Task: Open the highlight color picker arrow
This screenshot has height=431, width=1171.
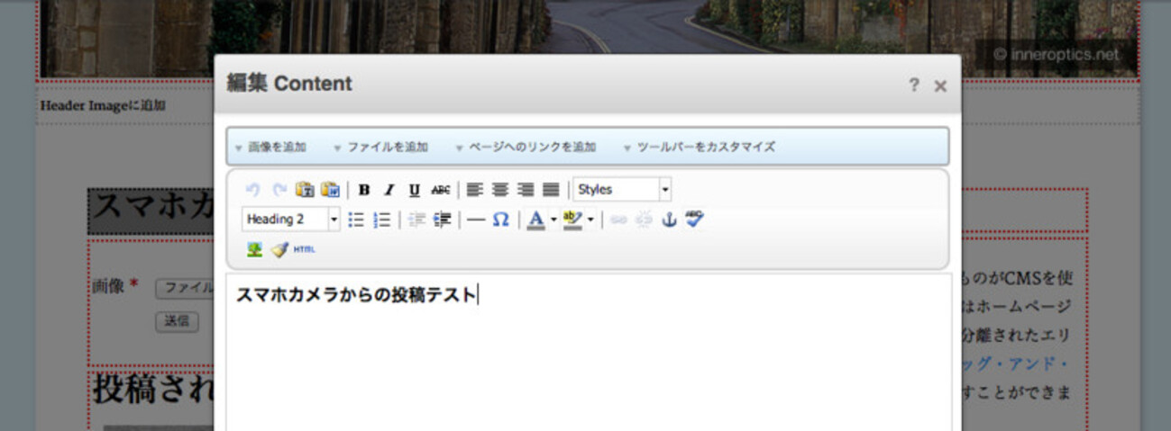Action: [x=590, y=220]
